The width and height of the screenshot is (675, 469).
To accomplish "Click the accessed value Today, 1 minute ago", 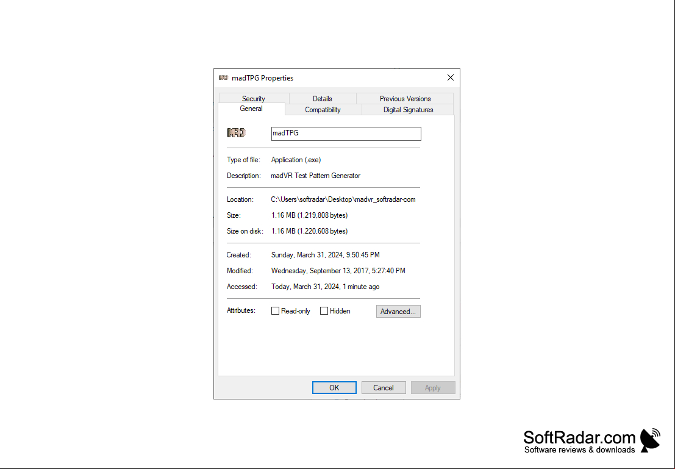I will pos(326,287).
